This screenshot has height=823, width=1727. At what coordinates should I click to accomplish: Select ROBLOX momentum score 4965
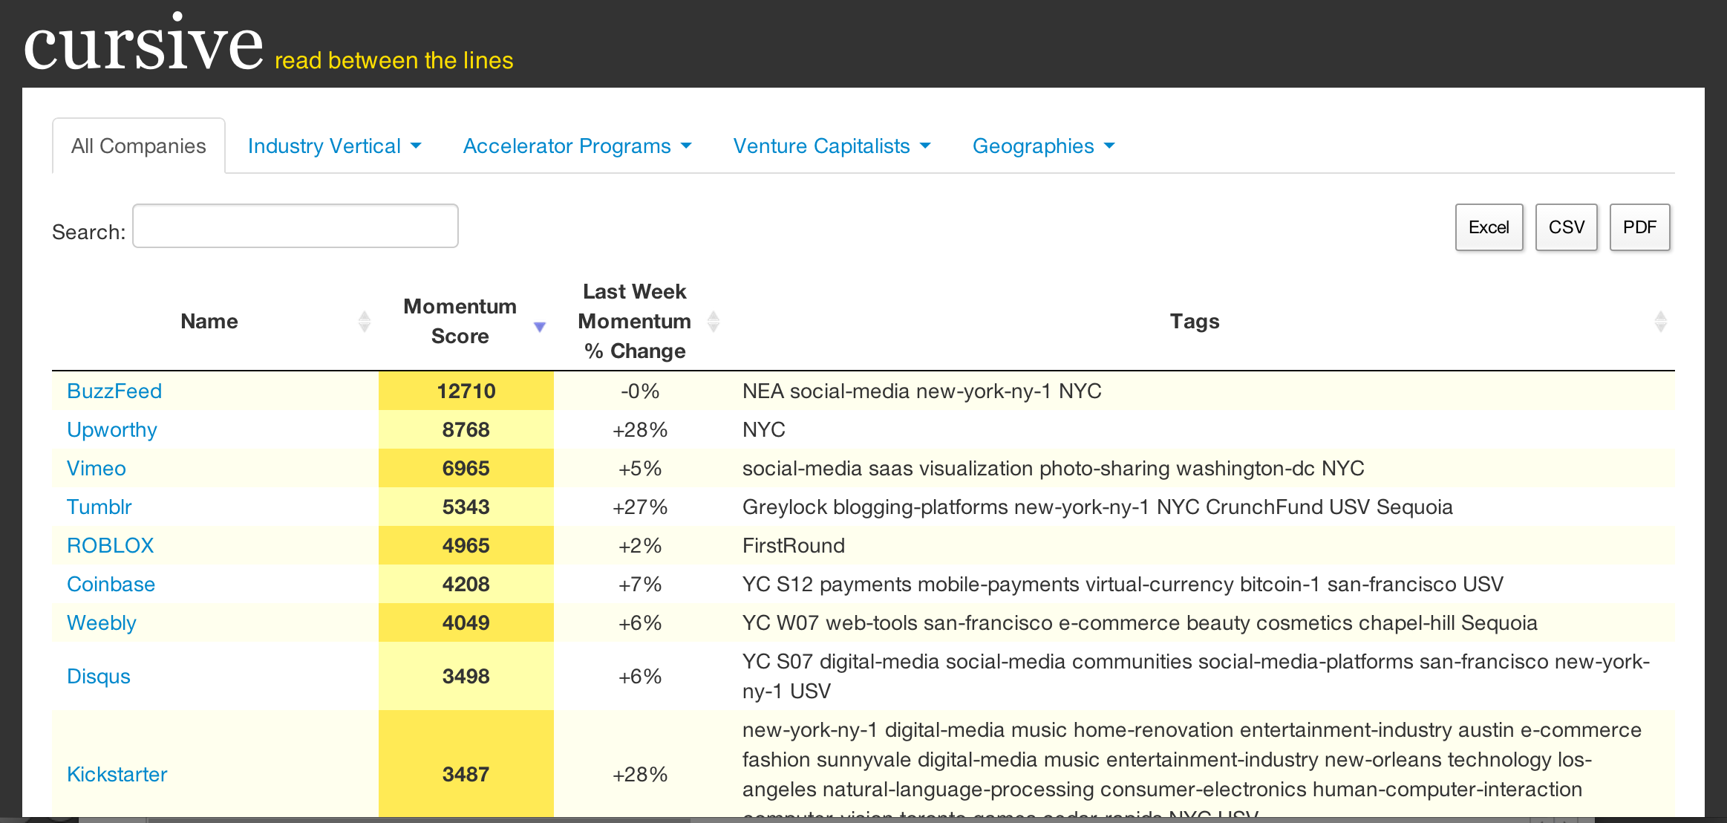coord(466,546)
